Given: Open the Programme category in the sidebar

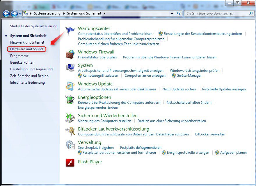Looking at the screenshot, I should 19,56.
